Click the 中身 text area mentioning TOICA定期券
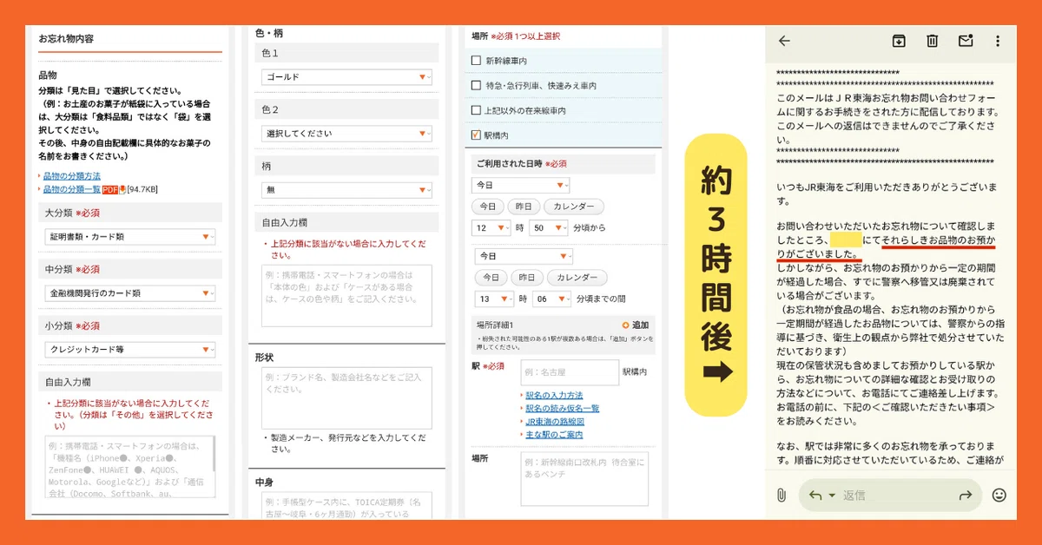The width and height of the screenshot is (1042, 545). coord(346,505)
